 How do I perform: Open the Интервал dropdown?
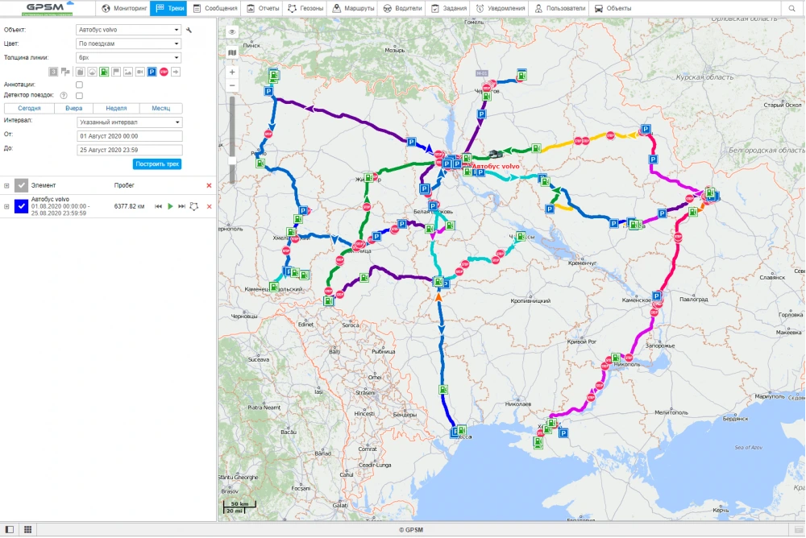130,122
